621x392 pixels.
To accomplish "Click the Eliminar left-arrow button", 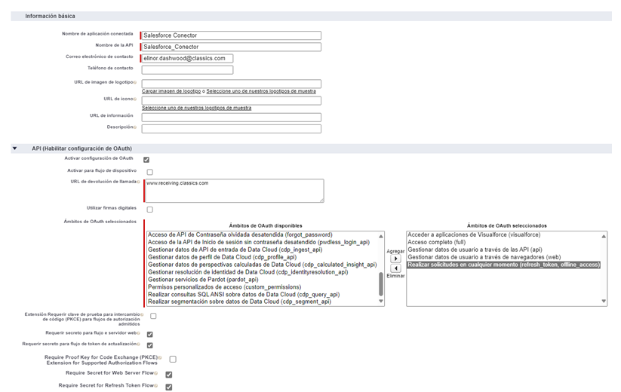I will (x=395, y=268).
